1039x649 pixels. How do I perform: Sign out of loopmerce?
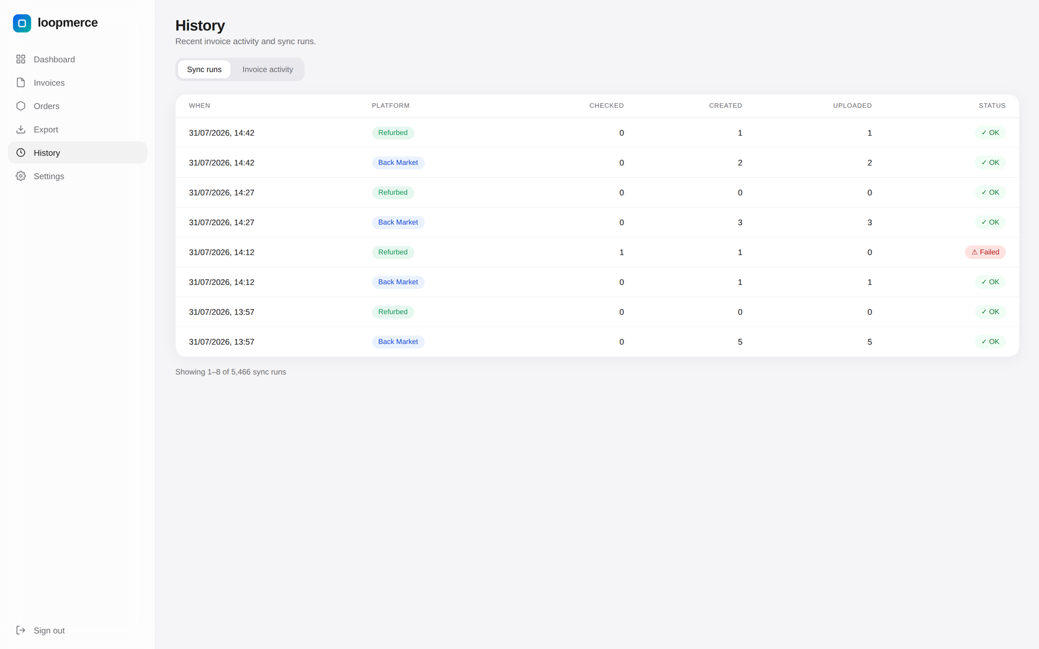point(77,630)
